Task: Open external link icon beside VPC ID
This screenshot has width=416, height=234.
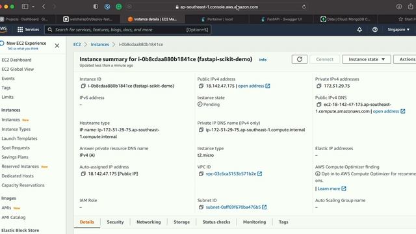Action: tap(260, 174)
